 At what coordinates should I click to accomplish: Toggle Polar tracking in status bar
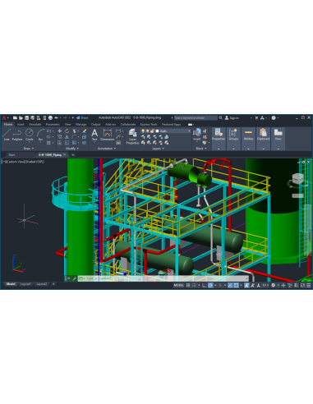tap(210, 285)
